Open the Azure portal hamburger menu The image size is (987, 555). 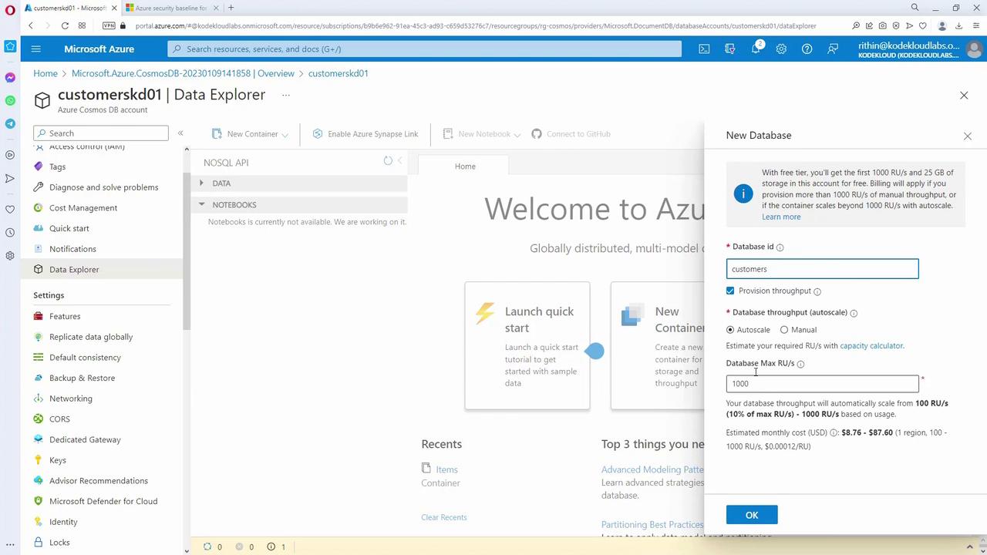35,49
